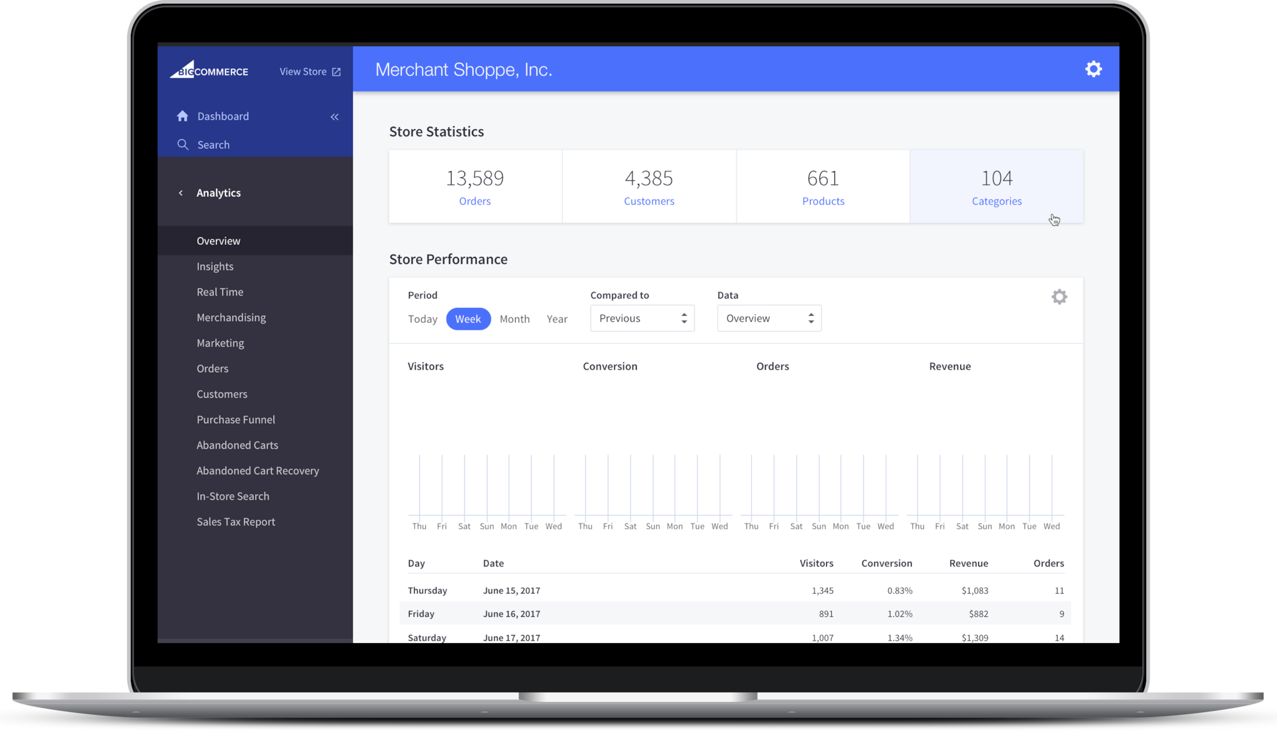Sort table by Conversion column header
Screen dimensions: 1277x731
pos(887,563)
